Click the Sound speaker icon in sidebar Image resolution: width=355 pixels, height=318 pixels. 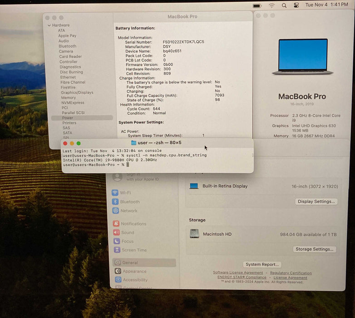pos(116,233)
